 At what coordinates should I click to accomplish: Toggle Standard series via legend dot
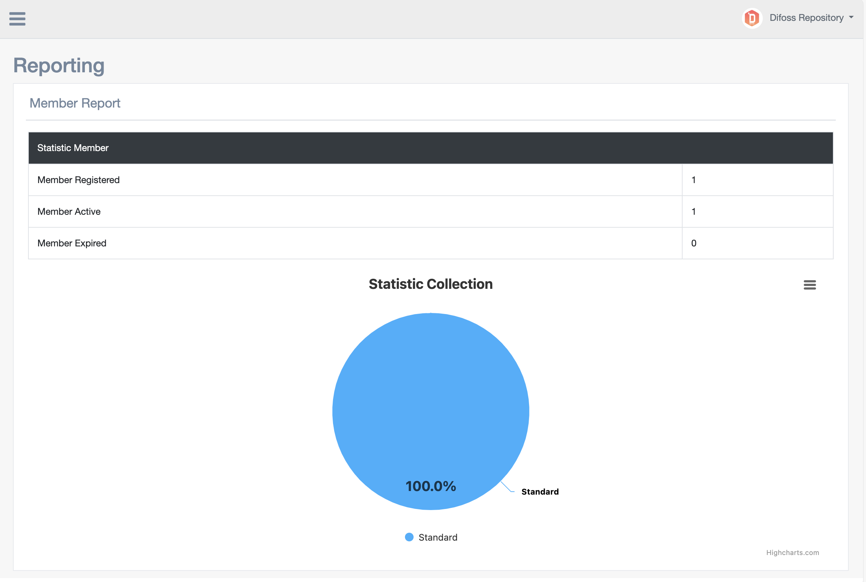[x=409, y=537]
